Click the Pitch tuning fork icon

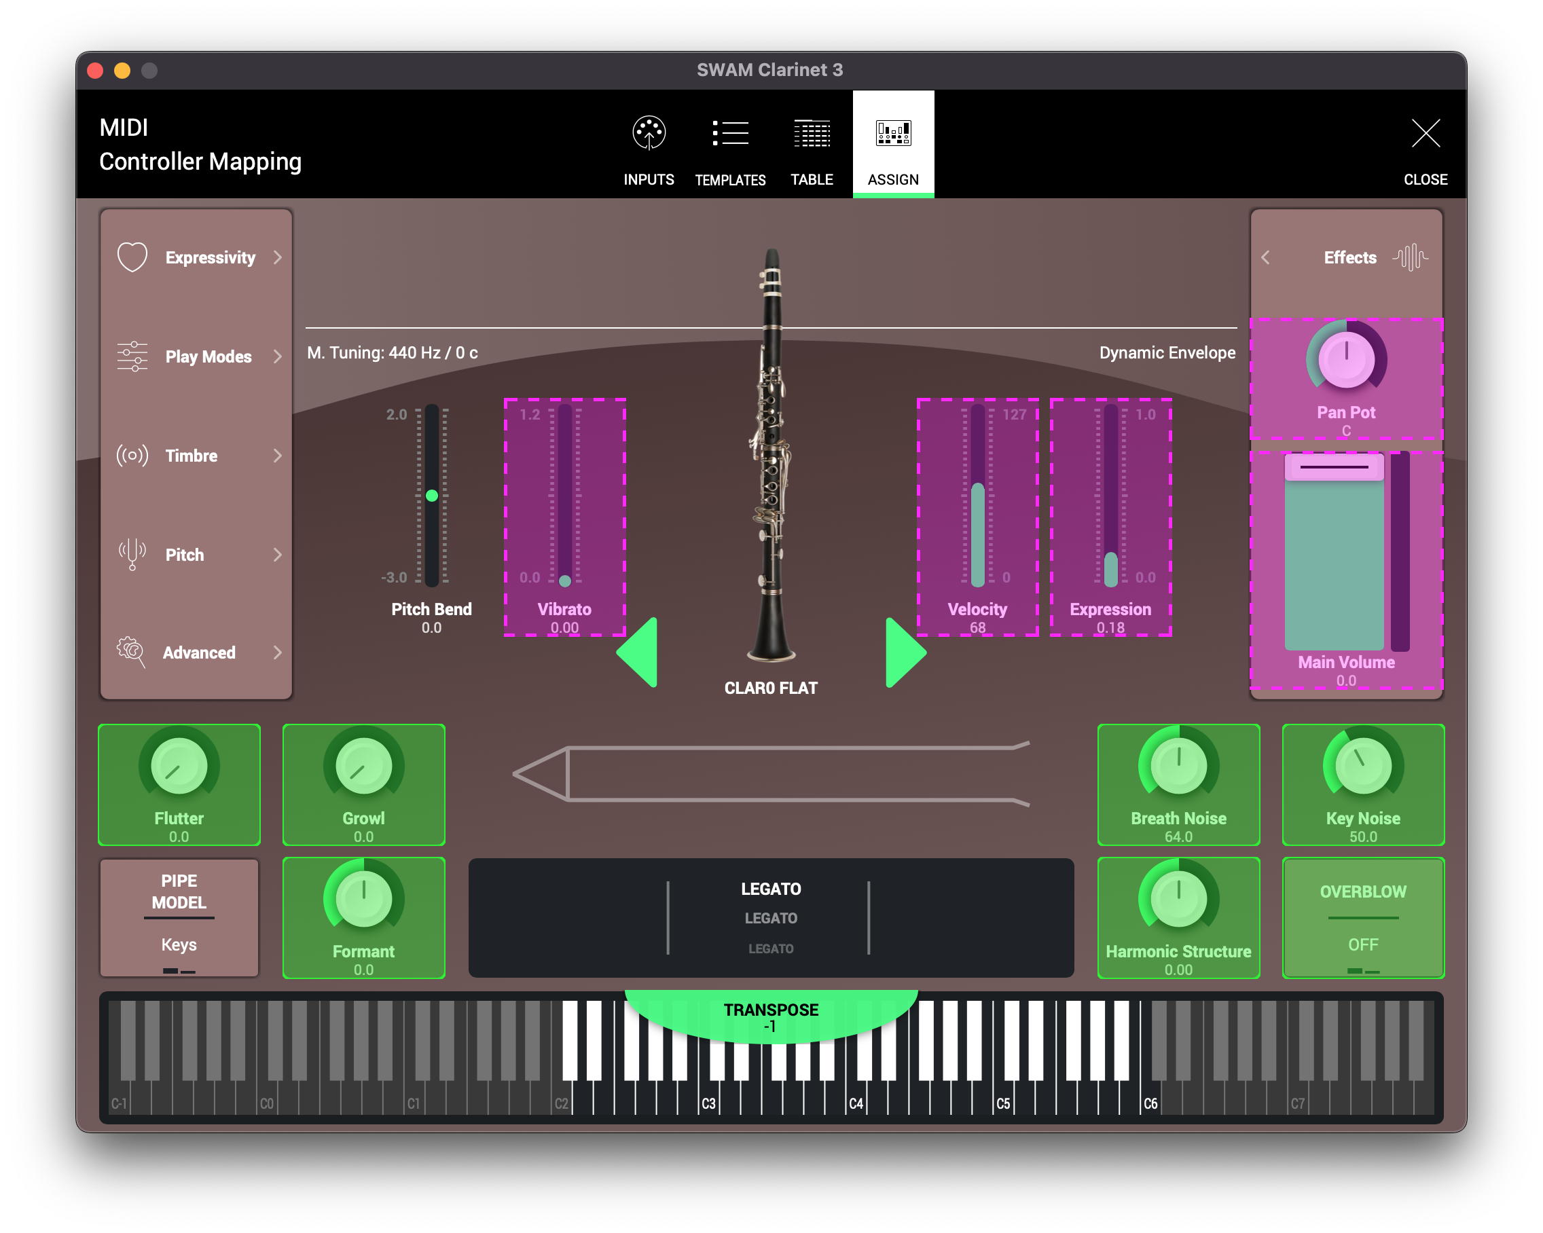point(132,554)
